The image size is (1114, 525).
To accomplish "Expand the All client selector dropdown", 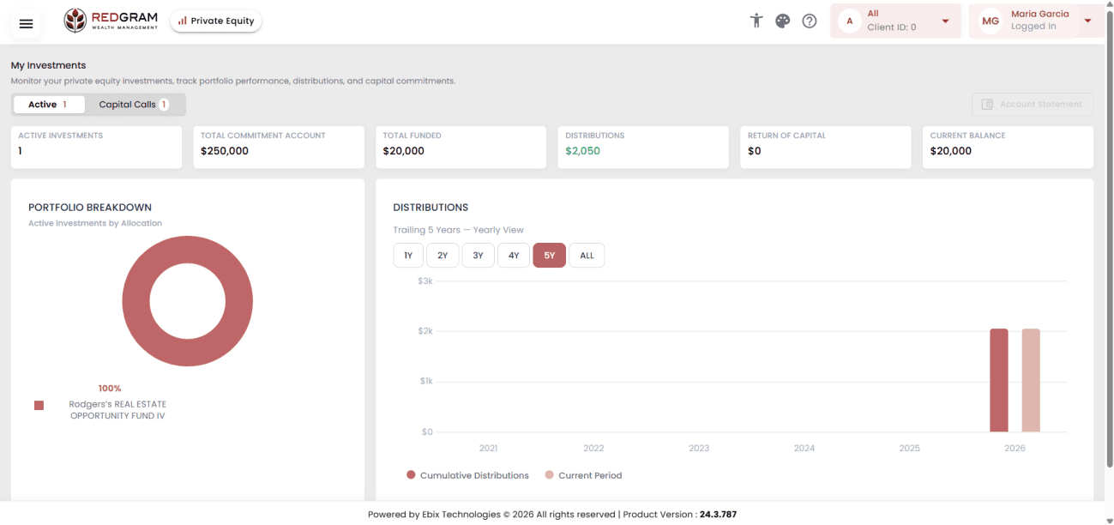I will point(945,21).
